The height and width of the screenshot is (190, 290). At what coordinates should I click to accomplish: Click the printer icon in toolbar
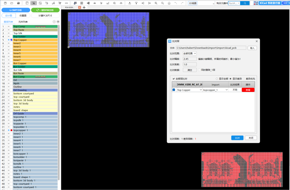(x=18, y=3)
